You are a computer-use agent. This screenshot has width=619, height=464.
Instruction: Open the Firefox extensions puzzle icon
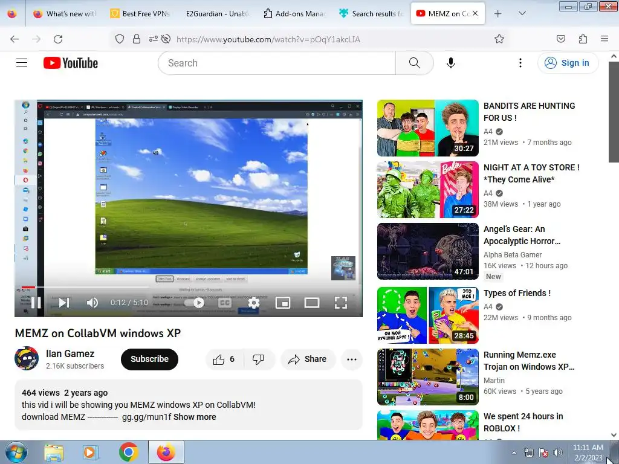point(583,39)
